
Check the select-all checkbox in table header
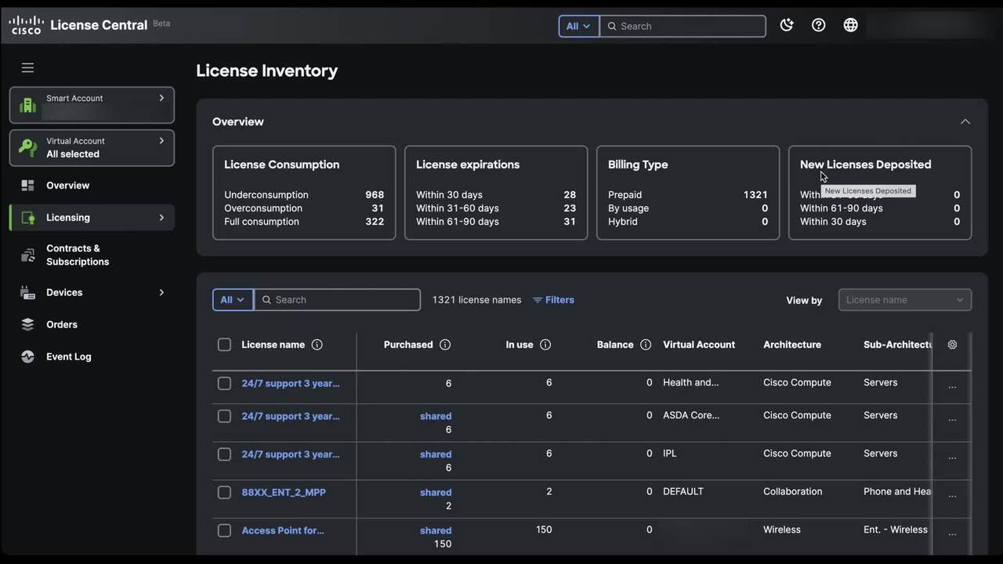pos(224,345)
